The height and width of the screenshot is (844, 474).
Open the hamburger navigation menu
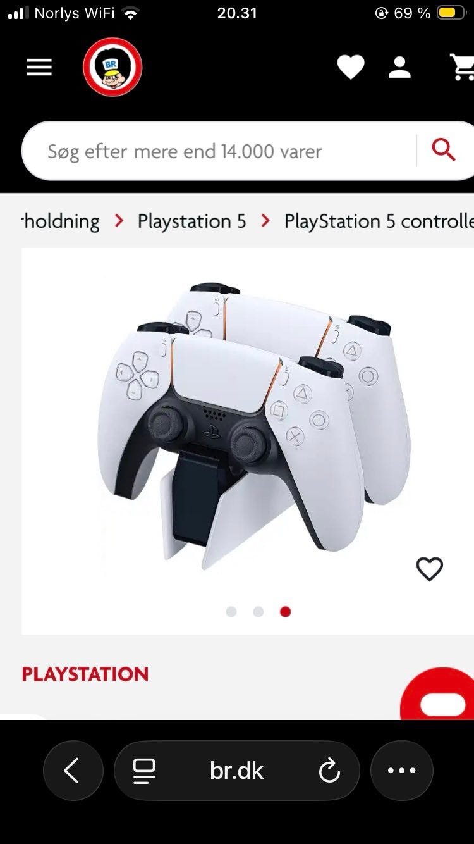pos(39,67)
